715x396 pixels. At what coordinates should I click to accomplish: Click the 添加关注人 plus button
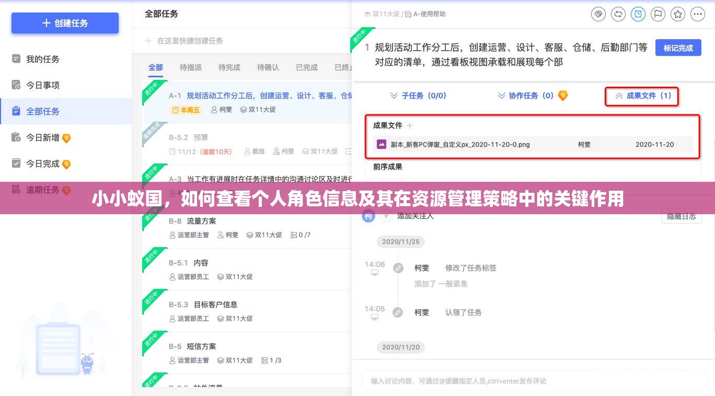pyautogui.click(x=386, y=216)
